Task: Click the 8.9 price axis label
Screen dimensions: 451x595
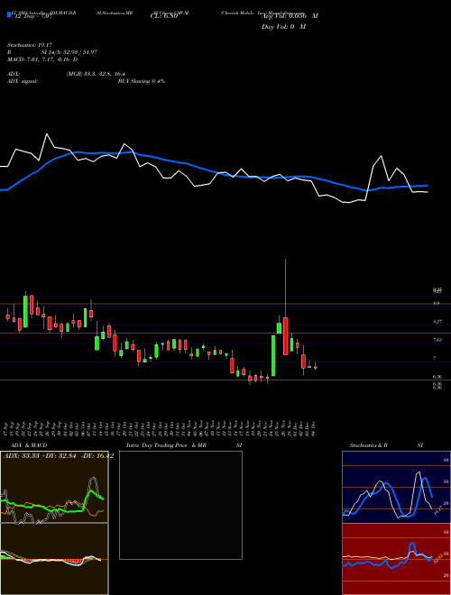Action: click(437, 303)
